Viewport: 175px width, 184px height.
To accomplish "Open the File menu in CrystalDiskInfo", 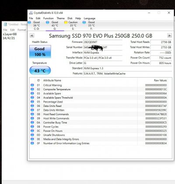I will [x=31, y=18].
